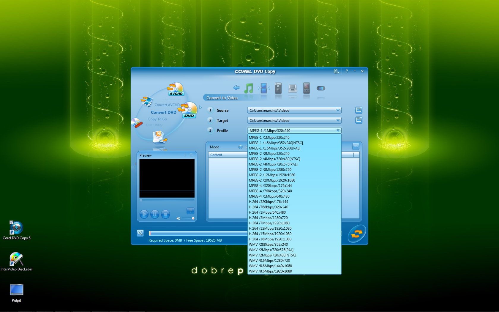The height and width of the screenshot is (312, 499).
Task: Open Corel DVD Copy 6 desktop shortcut
Action: coord(17,230)
